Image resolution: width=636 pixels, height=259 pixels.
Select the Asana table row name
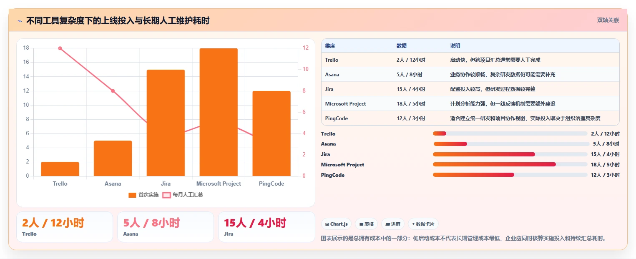pyautogui.click(x=332, y=75)
